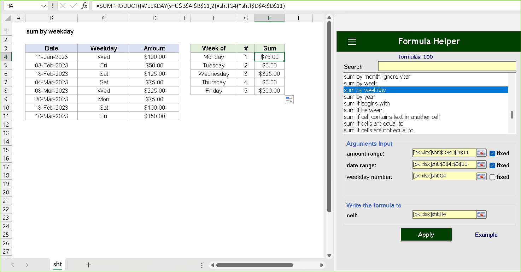Uncheck fixed for date range
The width and height of the screenshot is (521, 272).
(x=492, y=165)
